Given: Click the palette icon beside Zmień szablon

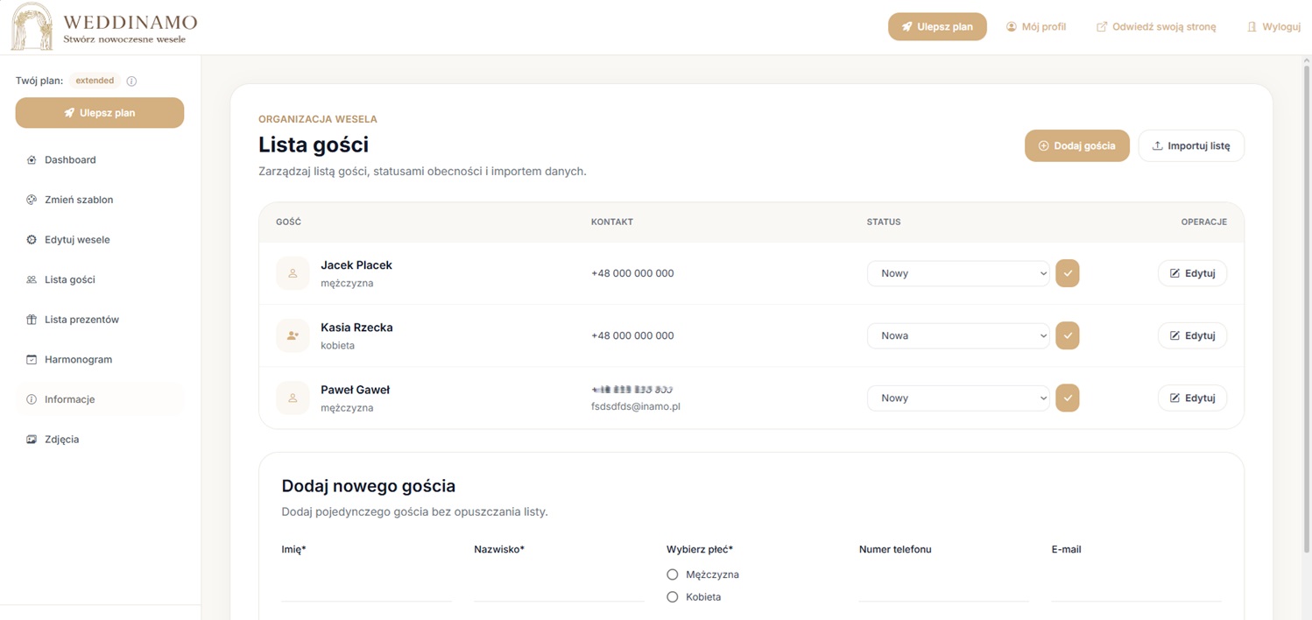Looking at the screenshot, I should click(32, 200).
